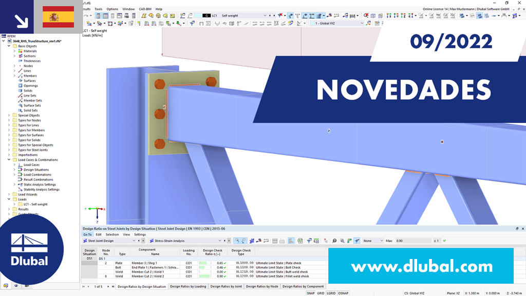Open the Help menu
This screenshot has height=296, width=526.
(159, 9)
